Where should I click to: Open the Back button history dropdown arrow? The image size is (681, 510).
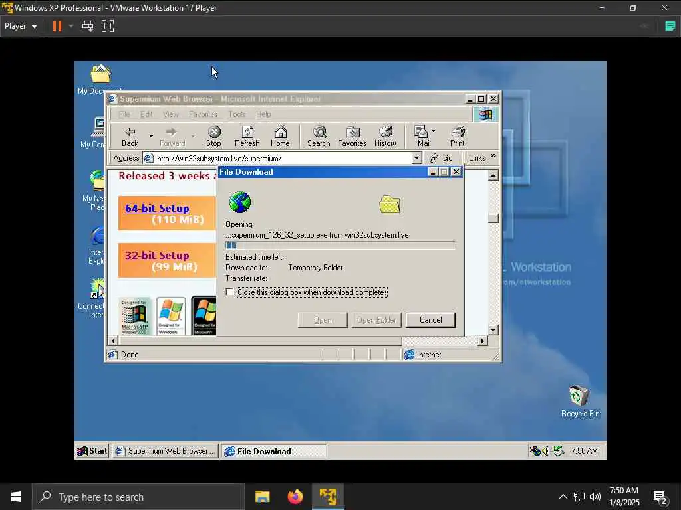coord(151,136)
